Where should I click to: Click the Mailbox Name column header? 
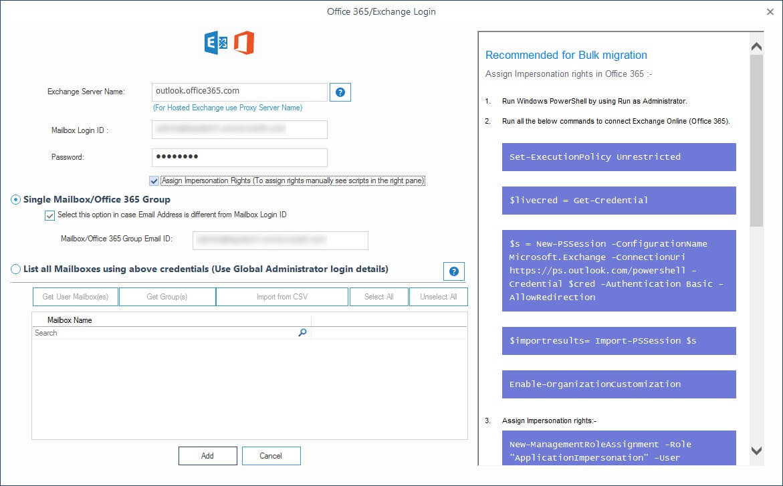click(171, 320)
